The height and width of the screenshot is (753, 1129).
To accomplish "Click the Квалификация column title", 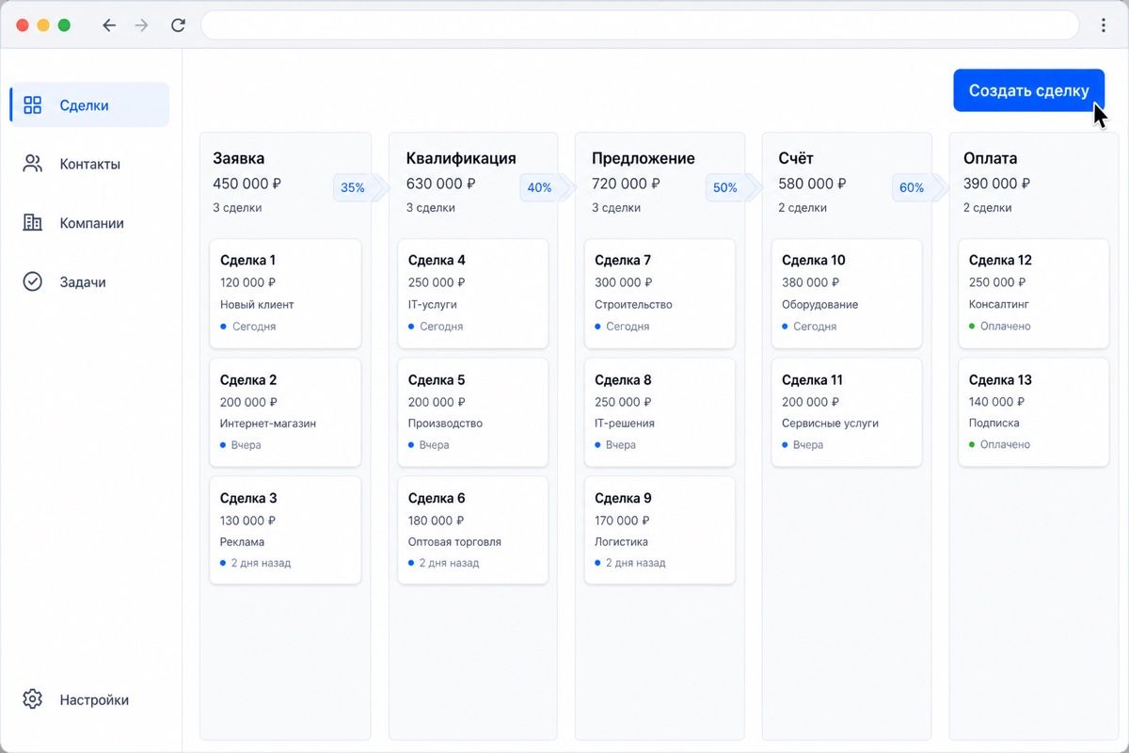I will (x=461, y=158).
